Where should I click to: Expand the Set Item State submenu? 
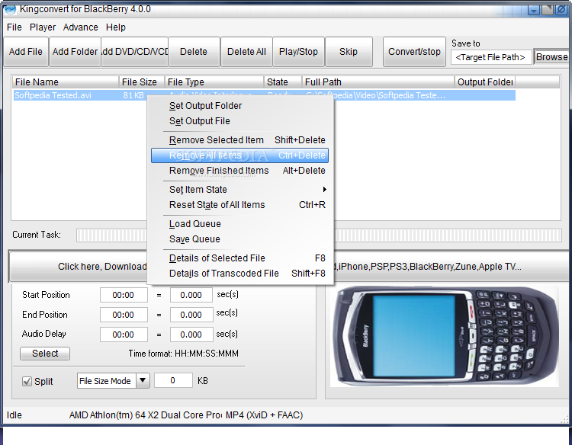239,190
